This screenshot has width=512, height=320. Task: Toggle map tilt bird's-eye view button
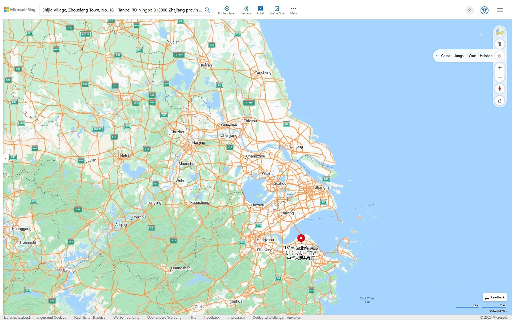(x=500, y=101)
